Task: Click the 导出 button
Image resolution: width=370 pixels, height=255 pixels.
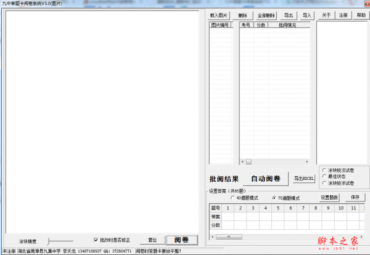Action: [x=289, y=15]
